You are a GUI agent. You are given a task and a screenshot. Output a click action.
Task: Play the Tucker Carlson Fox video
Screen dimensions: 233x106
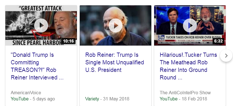click(x=190, y=25)
